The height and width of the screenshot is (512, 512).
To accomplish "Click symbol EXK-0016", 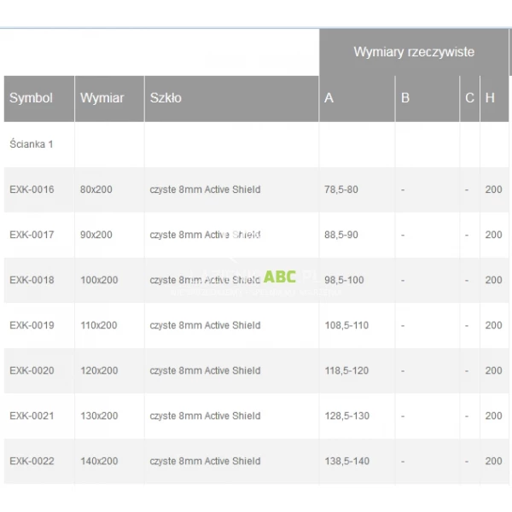I will tap(32, 189).
